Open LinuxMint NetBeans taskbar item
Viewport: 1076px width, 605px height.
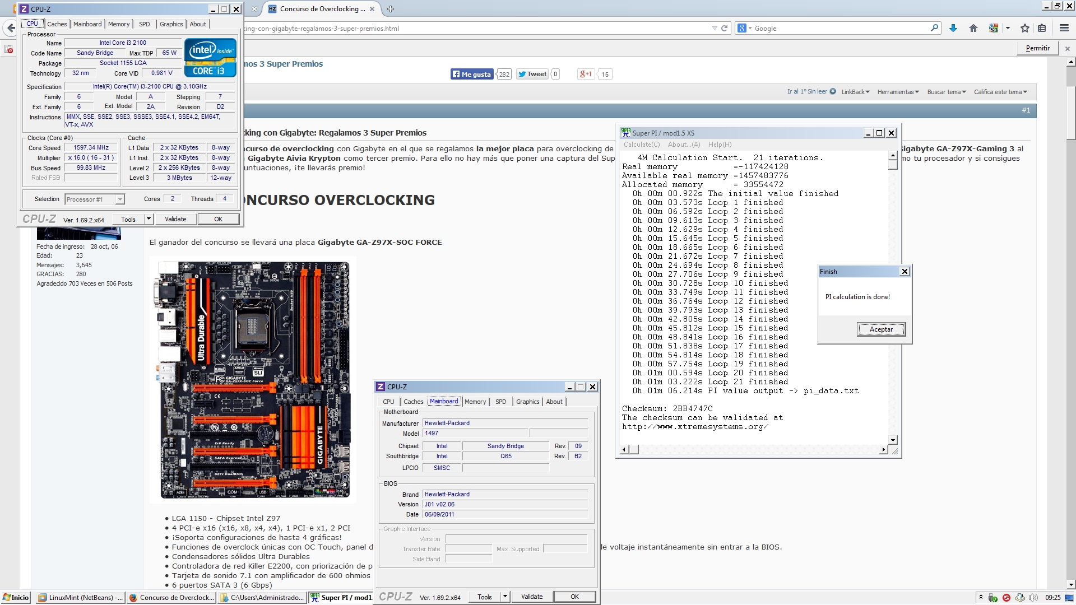pyautogui.click(x=81, y=598)
